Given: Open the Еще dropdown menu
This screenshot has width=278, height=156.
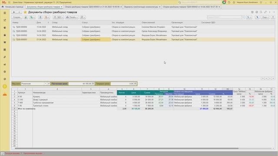Looking at the screenshot, I should coord(265,17).
